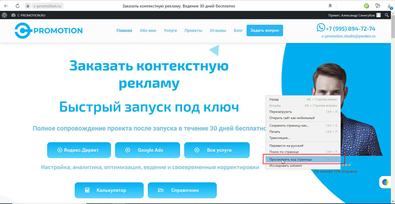The image size is (395, 204).
Task: Choose Перезагрузить in the context menu
Action: [x=303, y=112]
